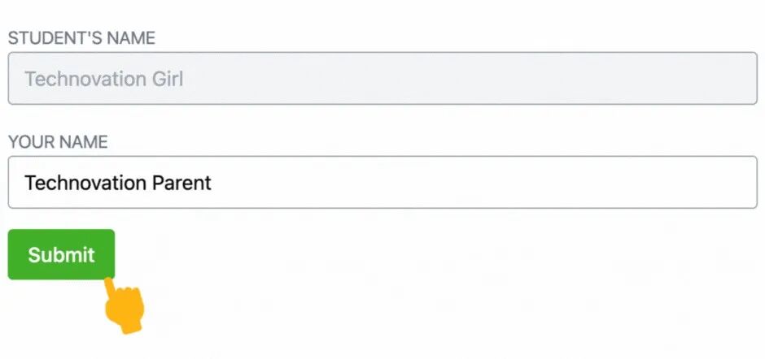Click the "Technovation Parent" text
This screenshot has width=765, height=359.
[x=118, y=183]
